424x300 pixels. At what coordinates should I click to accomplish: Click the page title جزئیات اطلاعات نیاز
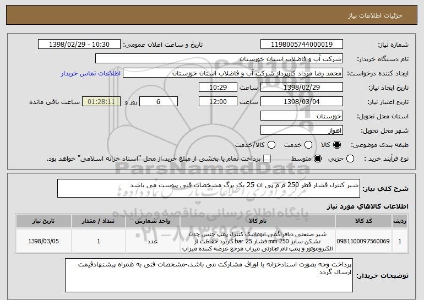pyautogui.click(x=375, y=15)
